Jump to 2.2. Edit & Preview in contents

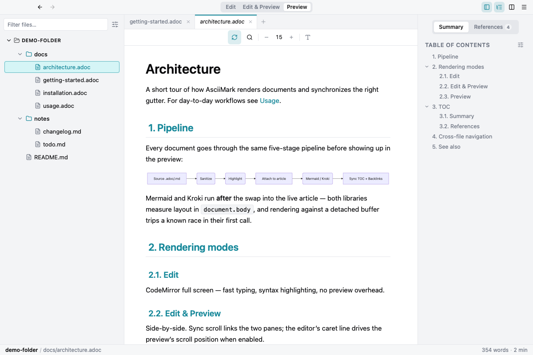click(x=464, y=87)
